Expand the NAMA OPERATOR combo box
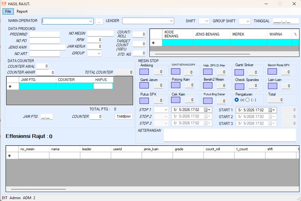Image resolution: width=301 pixels, height=201 pixels. coord(90,21)
